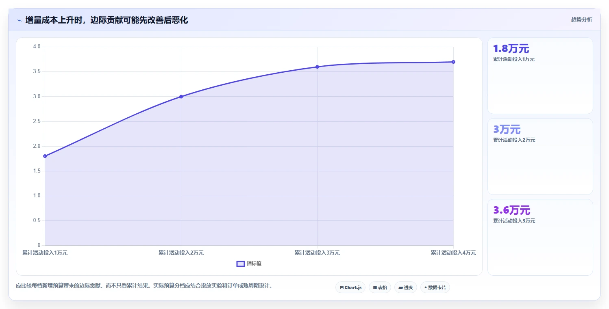This screenshot has height=309, width=609.
Task: Click the data point at 累计活动投入2万元
Action: point(181,97)
